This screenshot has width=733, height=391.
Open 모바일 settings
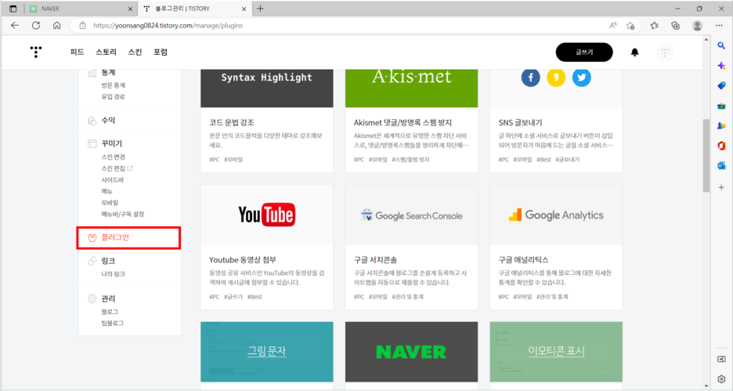[110, 202]
